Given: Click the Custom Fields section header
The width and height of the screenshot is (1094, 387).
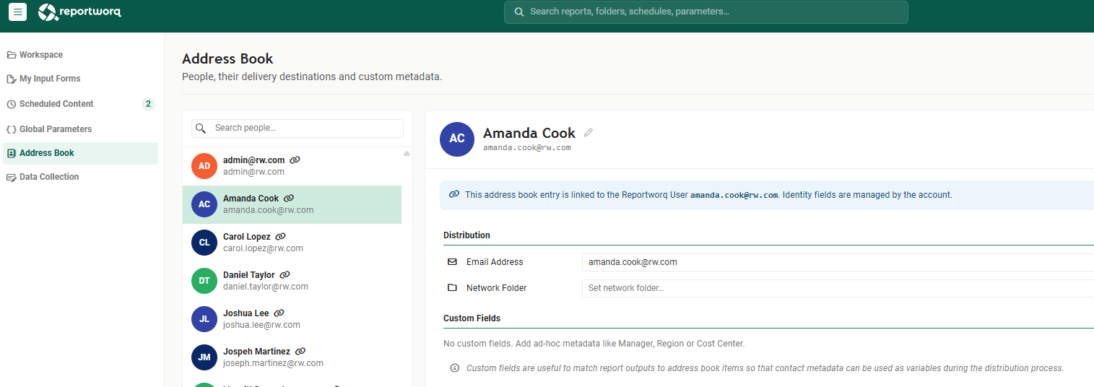Looking at the screenshot, I should click(x=472, y=318).
